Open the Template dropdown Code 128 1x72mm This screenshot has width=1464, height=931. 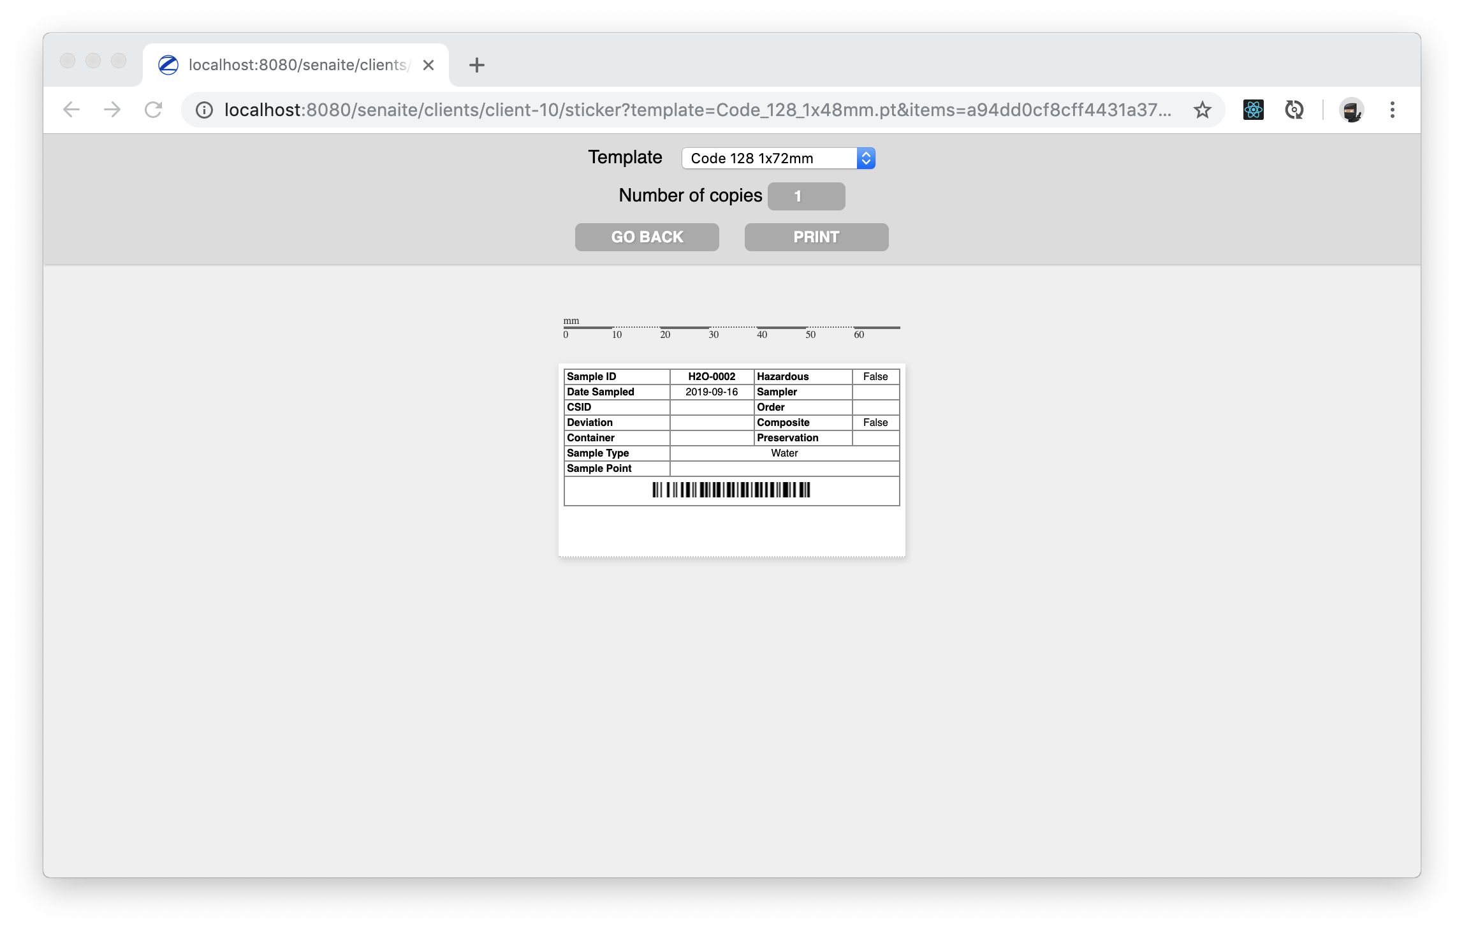tap(778, 158)
